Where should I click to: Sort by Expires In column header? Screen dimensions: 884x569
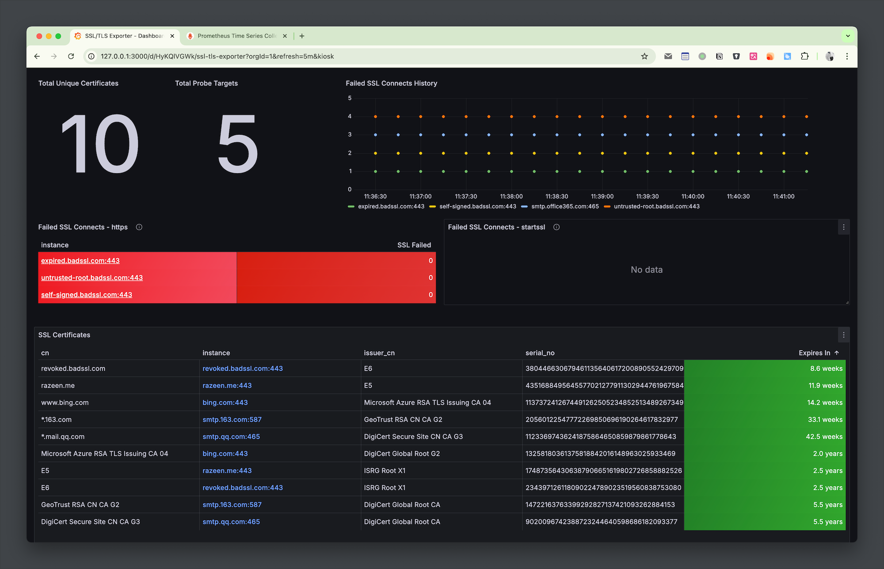(814, 353)
